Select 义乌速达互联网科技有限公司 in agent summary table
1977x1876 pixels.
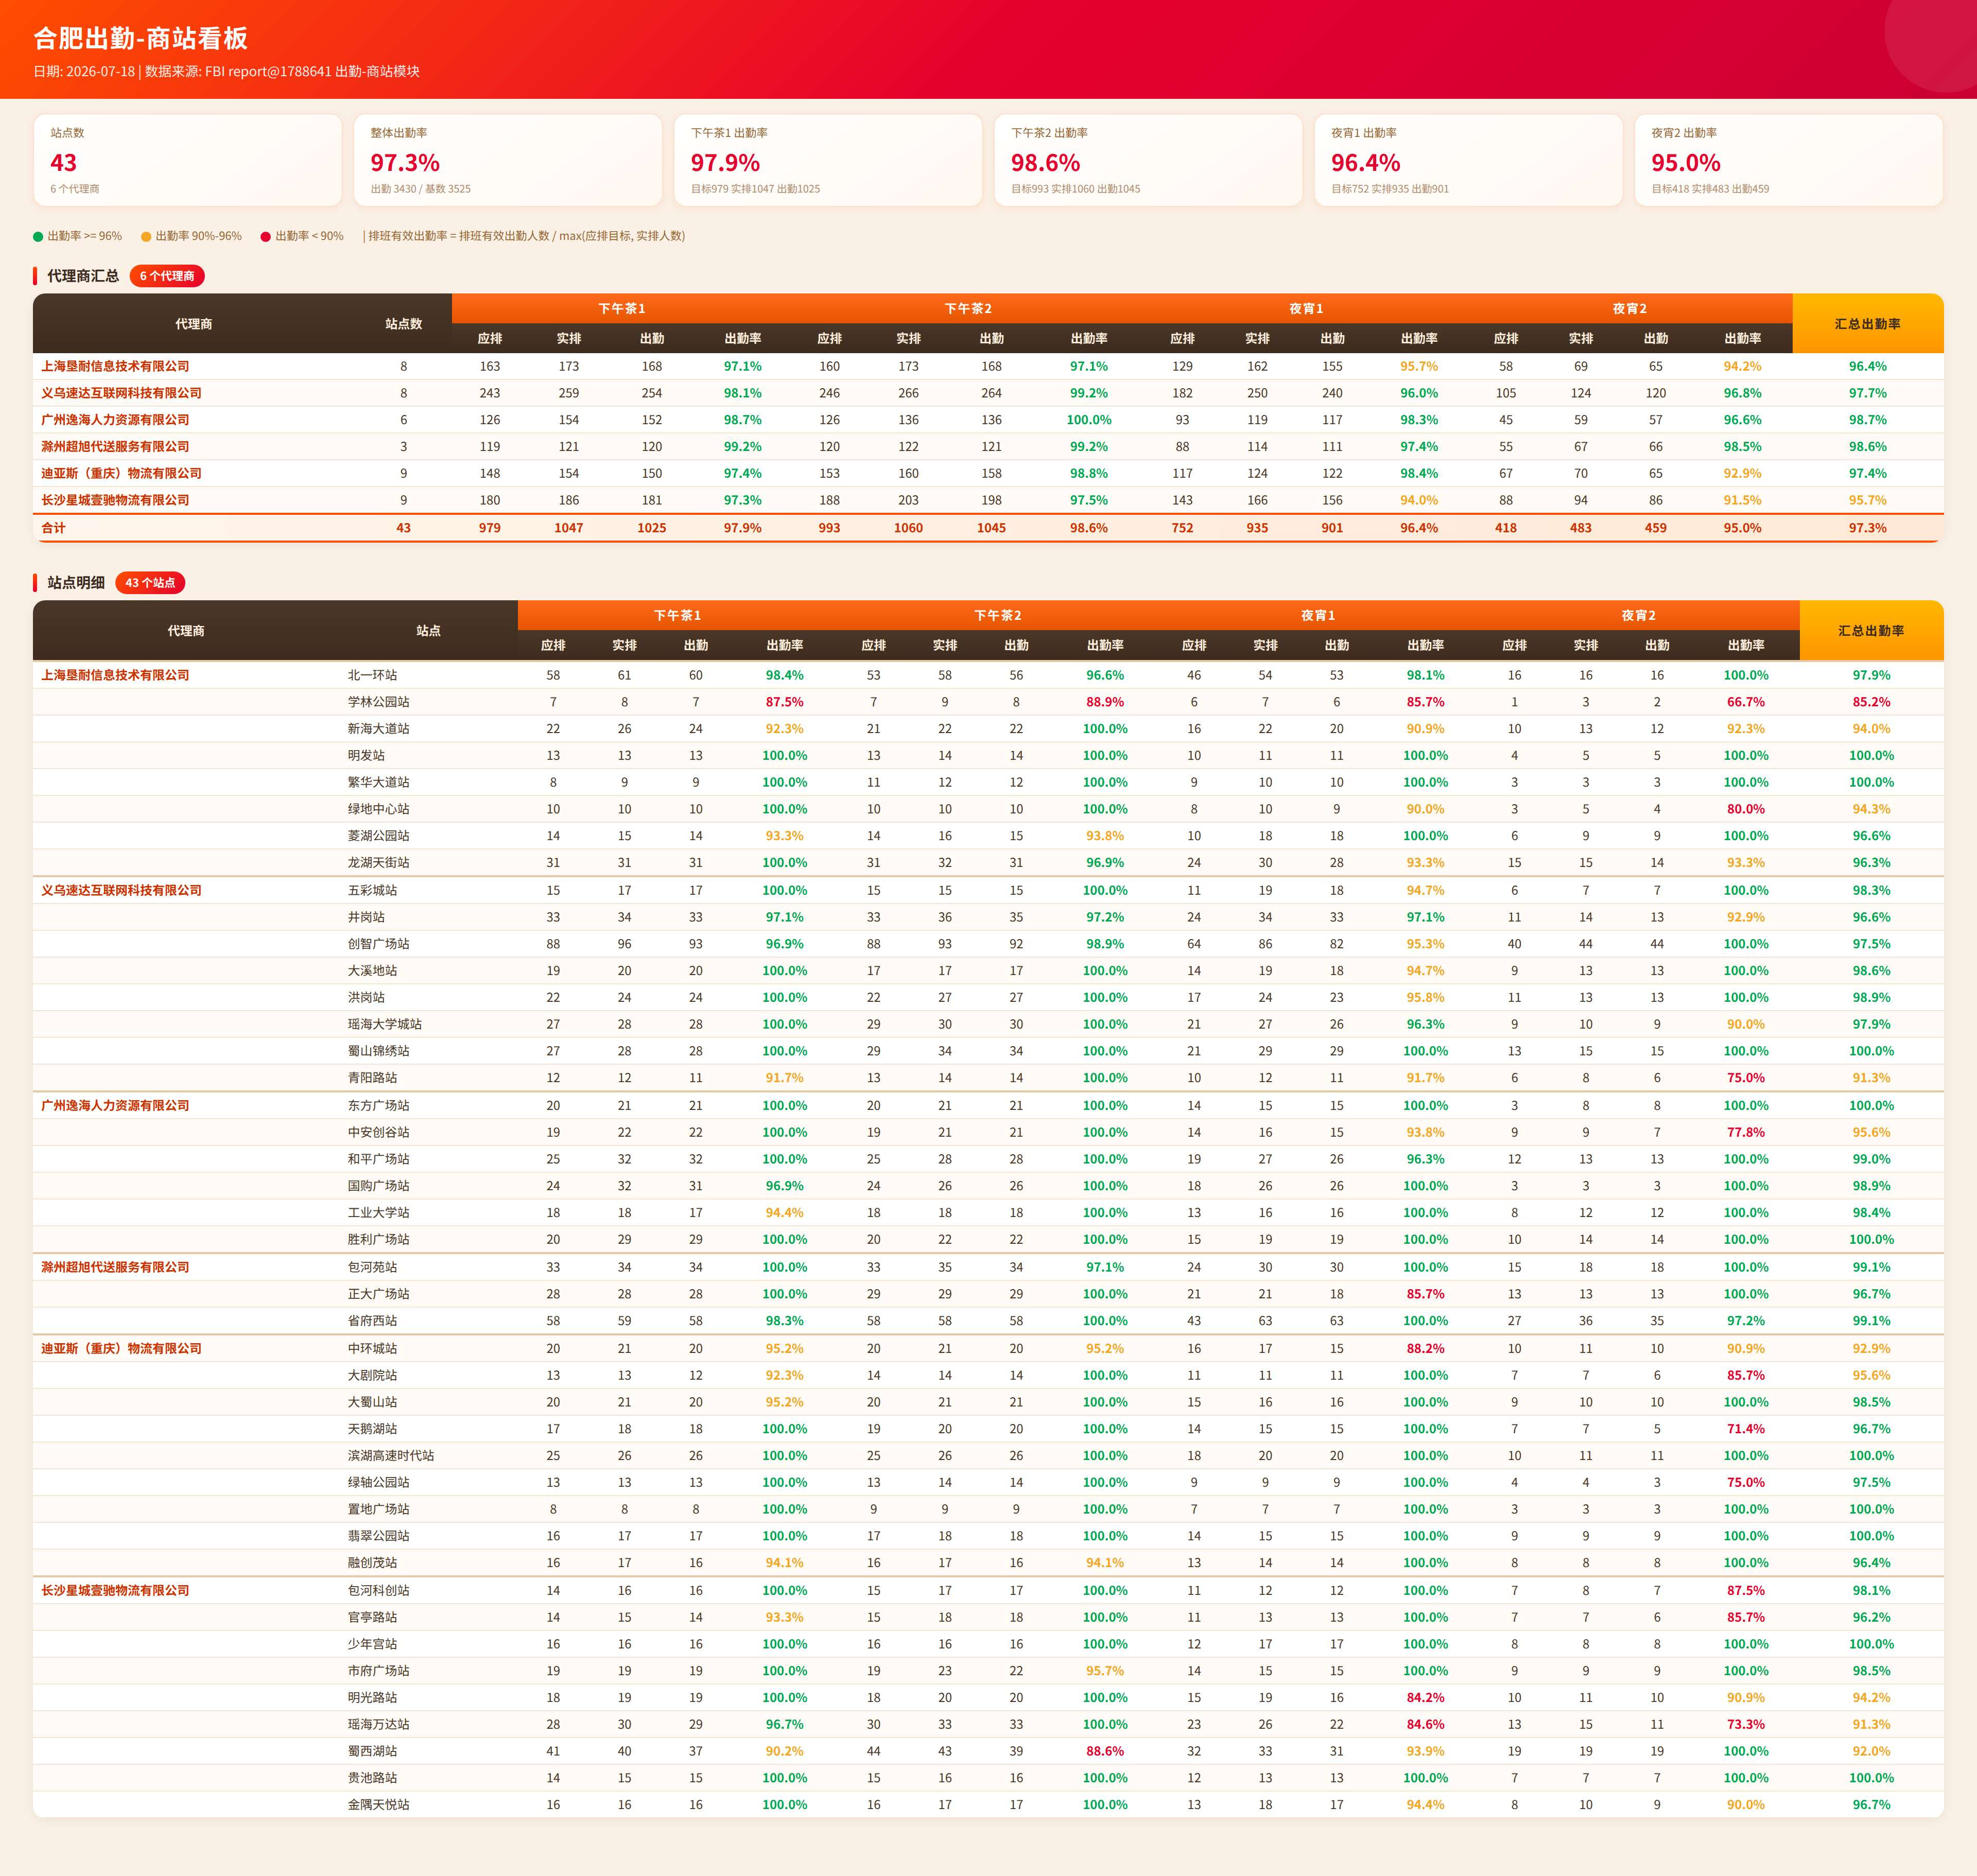coord(121,394)
